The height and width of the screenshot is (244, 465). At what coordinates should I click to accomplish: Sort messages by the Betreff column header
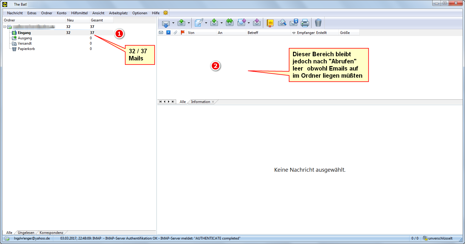253,33
